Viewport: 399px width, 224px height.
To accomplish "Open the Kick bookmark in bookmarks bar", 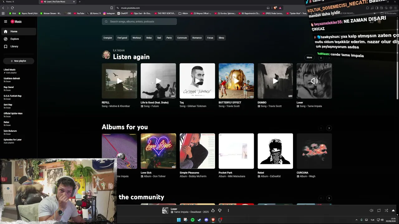I will coord(12,13).
